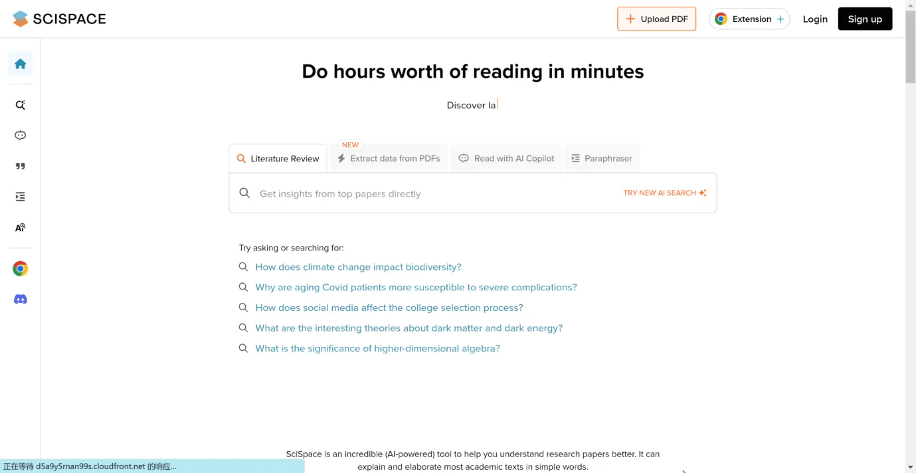Click the Chrome extension icon in sidebar
This screenshot has width=916, height=473.
[x=20, y=268]
